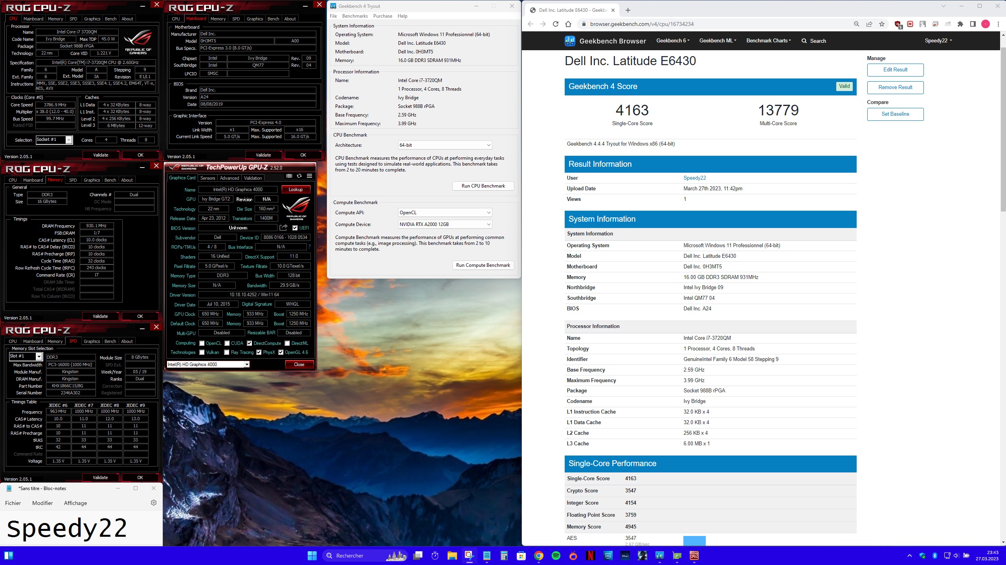This screenshot has width=1006, height=565.
Task: Click the Run CPU Benchmark button
Action: tap(483, 186)
